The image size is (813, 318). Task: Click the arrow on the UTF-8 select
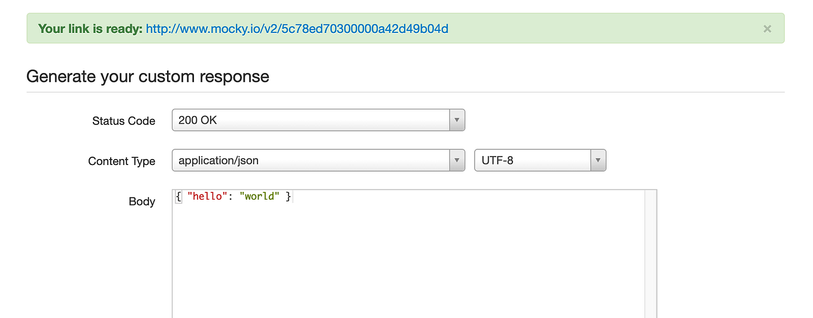tap(598, 160)
